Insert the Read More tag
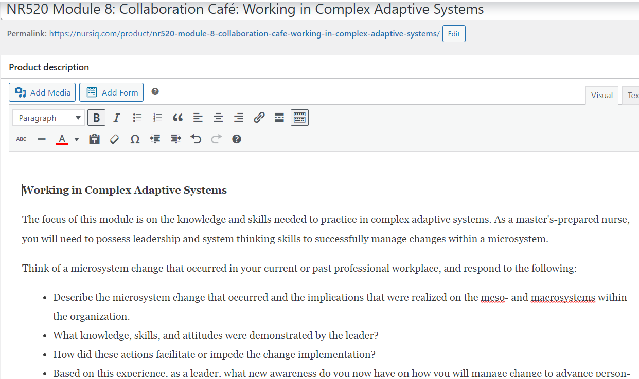The image size is (639, 379). (x=279, y=118)
